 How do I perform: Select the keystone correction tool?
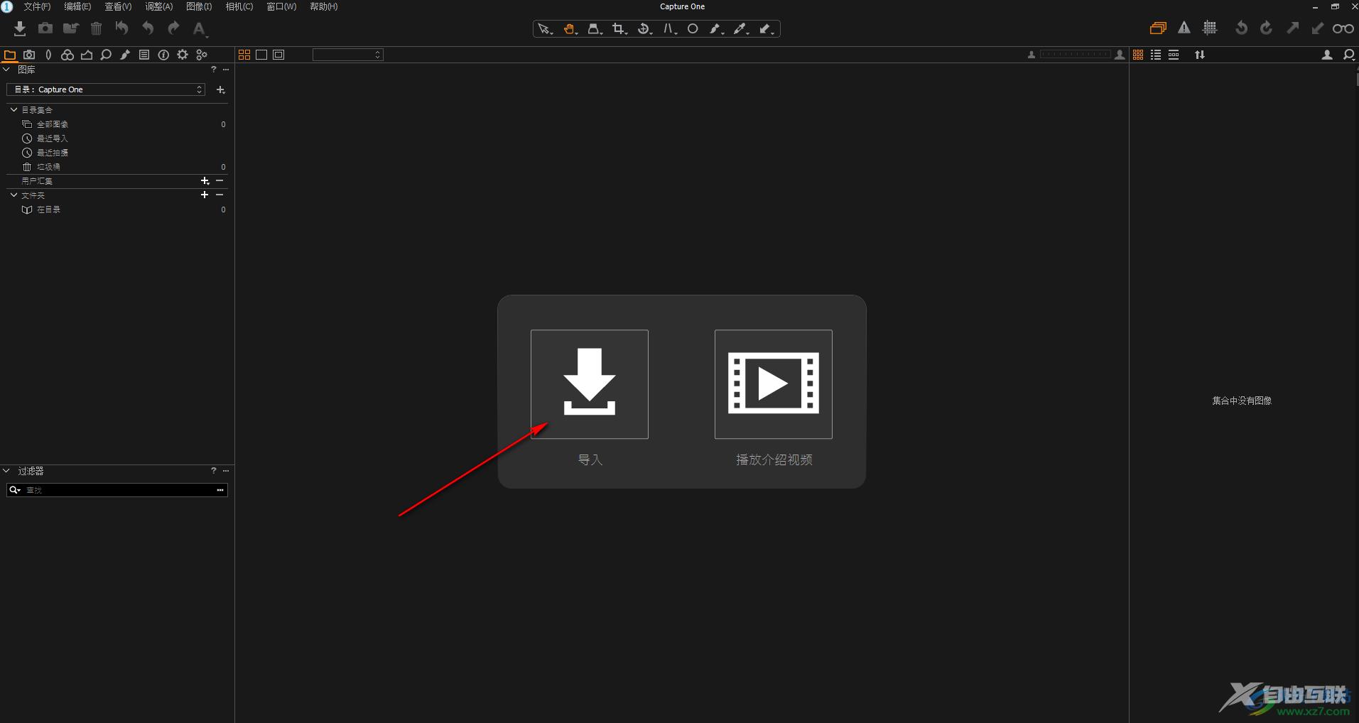(669, 29)
